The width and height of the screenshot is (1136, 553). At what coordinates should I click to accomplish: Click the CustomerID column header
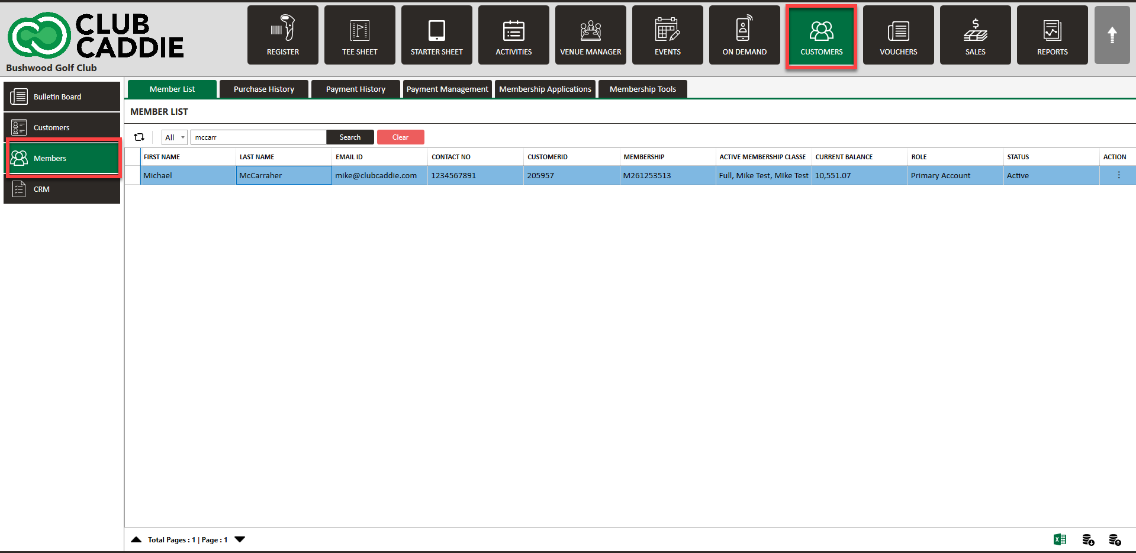(572, 157)
